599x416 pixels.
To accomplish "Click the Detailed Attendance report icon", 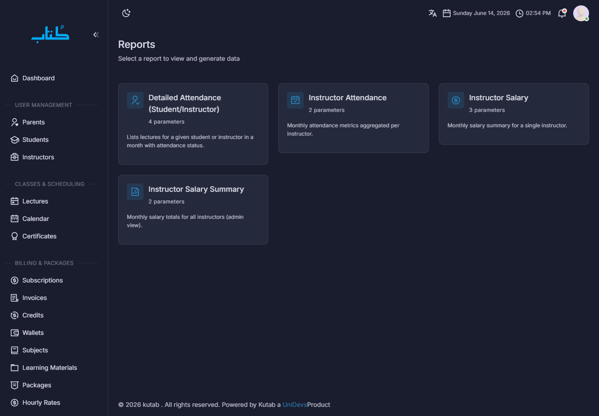I will point(135,100).
